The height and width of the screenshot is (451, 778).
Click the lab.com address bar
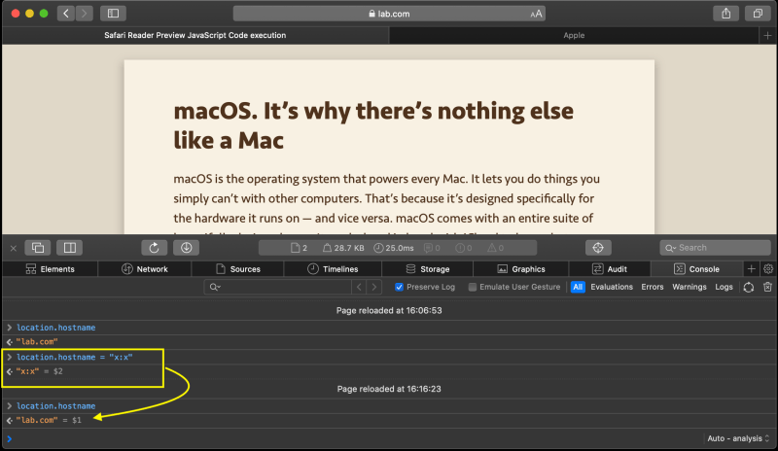389,14
